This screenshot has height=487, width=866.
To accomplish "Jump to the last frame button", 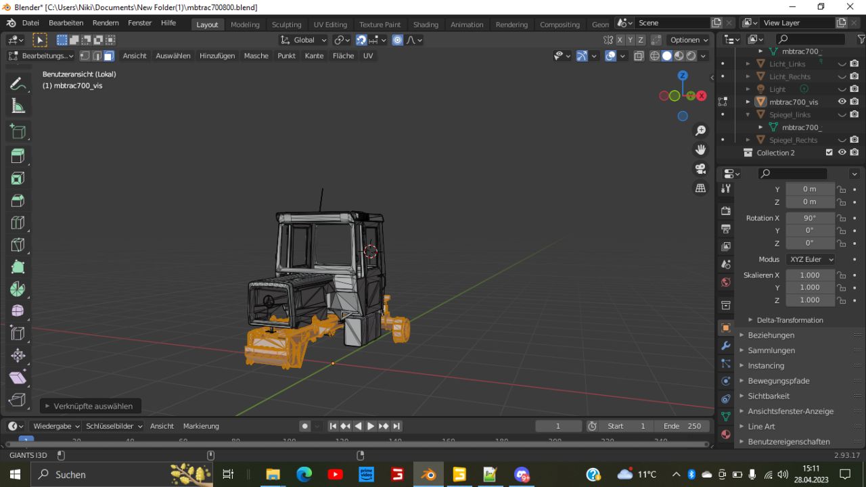I will tap(396, 426).
